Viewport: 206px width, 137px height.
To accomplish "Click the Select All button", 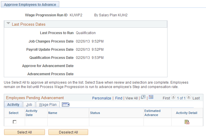I will (25, 132).
